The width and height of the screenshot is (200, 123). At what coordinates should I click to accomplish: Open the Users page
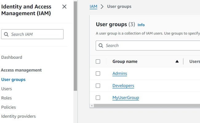[x=6, y=89]
